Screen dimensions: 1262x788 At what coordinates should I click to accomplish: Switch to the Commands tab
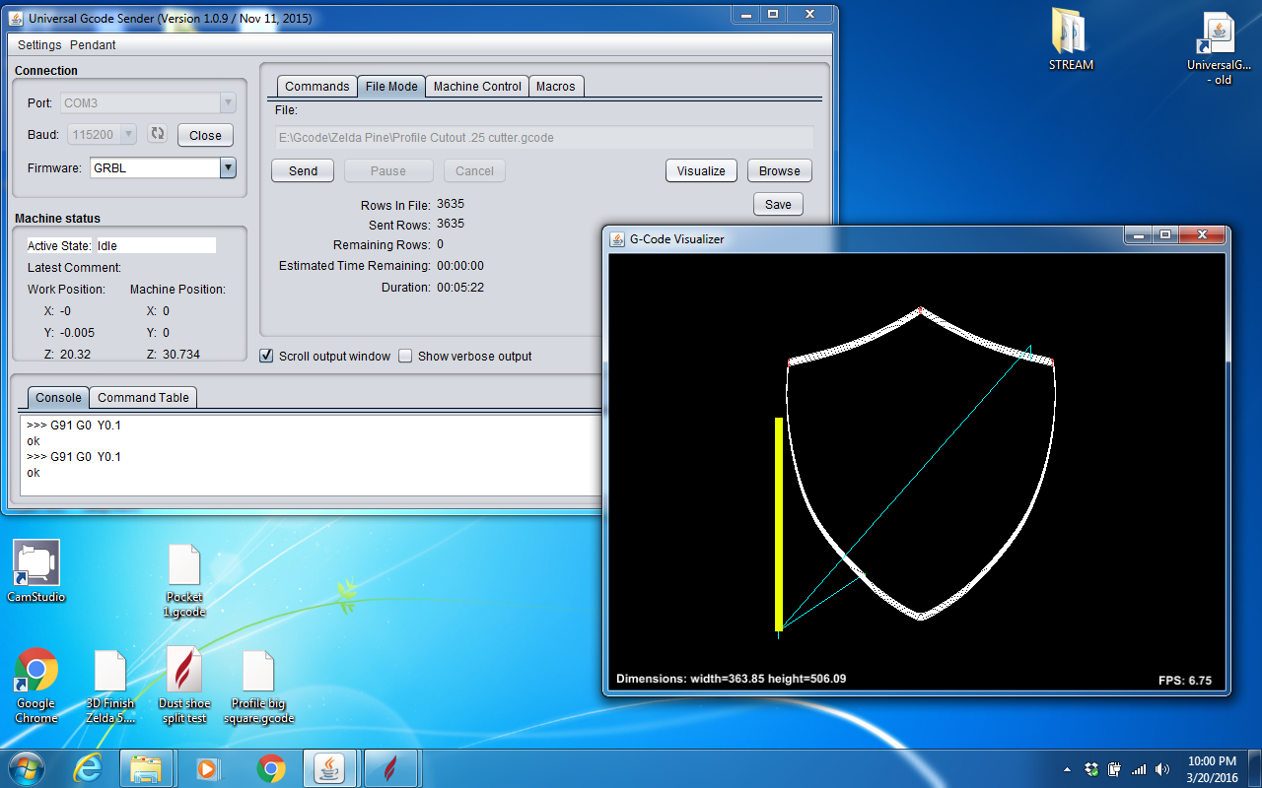[316, 87]
